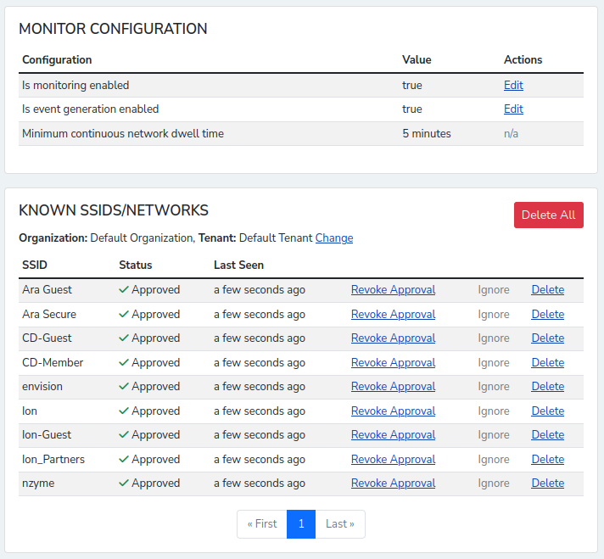Click the Status column header
This screenshot has height=559, width=604.
click(136, 265)
